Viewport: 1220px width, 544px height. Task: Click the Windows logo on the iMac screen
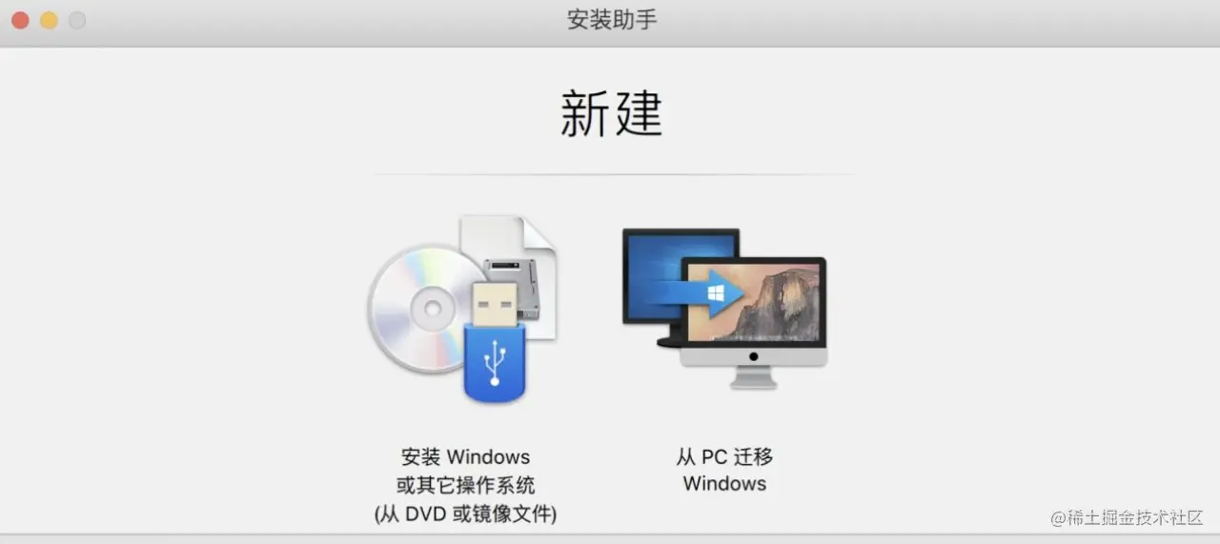718,292
